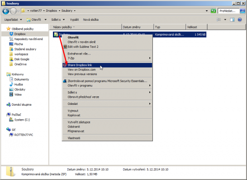Select Vytvořit zástupce
Image resolution: width=247 pixels, height=180 pixels.
(107, 122)
